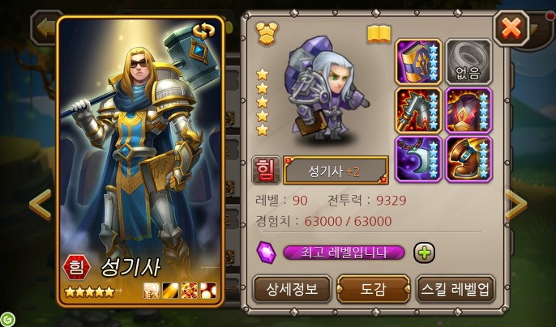This screenshot has height=327, width=556.
Task: Select the empty ring slot labeled 없음
Action: [468, 62]
